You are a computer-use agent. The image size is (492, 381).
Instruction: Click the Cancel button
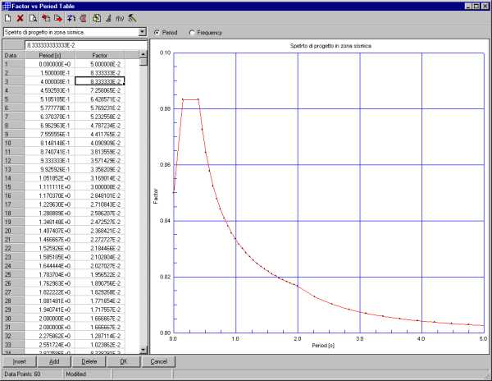click(159, 361)
